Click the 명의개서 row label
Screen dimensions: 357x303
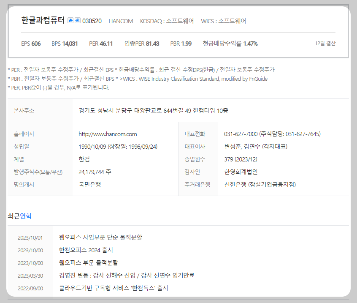coord(24,184)
